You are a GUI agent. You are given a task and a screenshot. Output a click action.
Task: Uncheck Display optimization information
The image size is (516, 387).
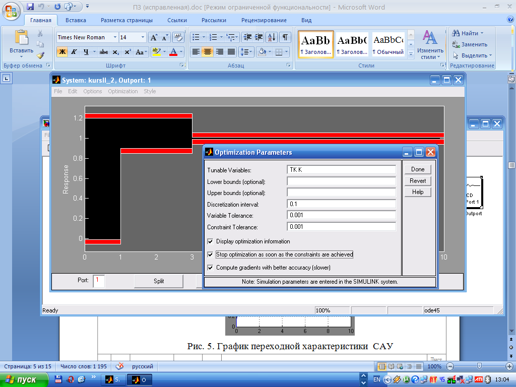click(x=211, y=241)
